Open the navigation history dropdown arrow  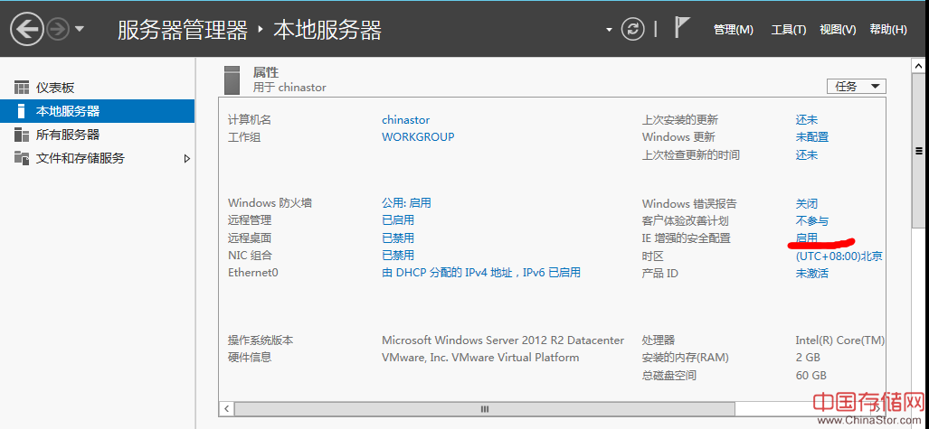coord(80,29)
